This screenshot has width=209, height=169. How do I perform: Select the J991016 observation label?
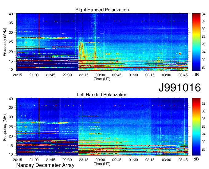179,88
